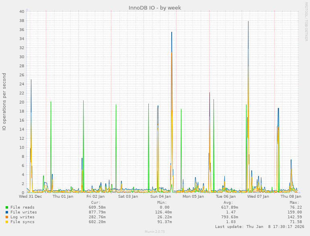This screenshot has width=310, height=236.
Task: Click File writes max value 159.00
Action: click(x=295, y=212)
